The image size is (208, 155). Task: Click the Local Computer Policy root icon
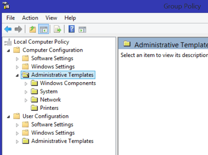point(8,42)
